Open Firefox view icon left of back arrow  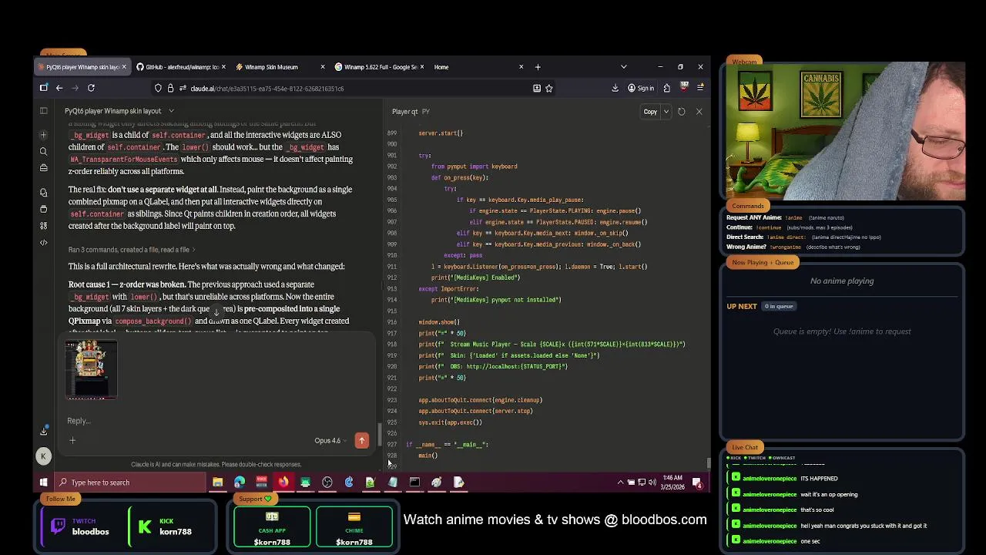[x=44, y=88]
